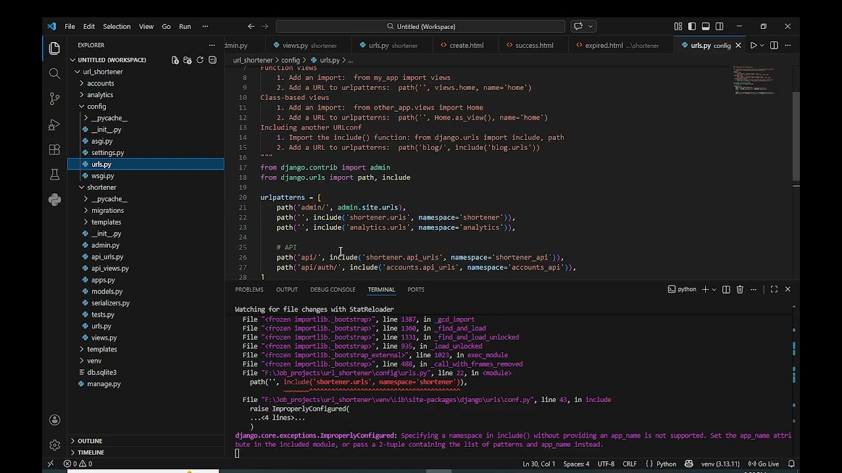Open settings.py in config folder
The height and width of the screenshot is (473, 842).
107,152
